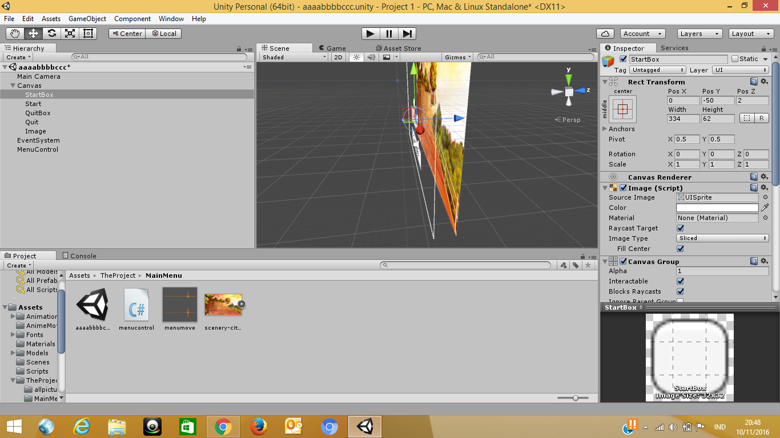Screen dimensions: 780x438
Task: Open Rect Transform gear settings menu
Action: (x=764, y=82)
